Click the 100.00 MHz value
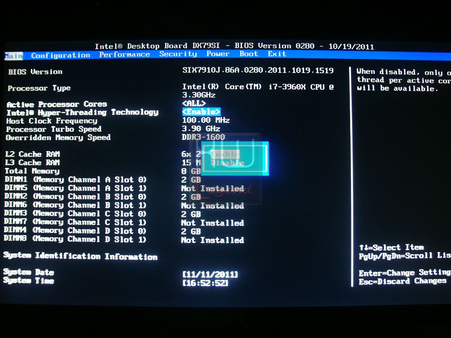The height and width of the screenshot is (338, 451). coord(206,120)
